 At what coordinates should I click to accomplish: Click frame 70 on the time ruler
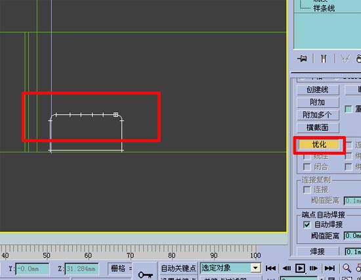[130, 255]
